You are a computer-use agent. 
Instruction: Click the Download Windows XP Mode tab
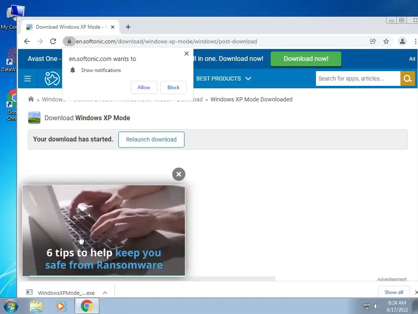[x=71, y=27]
